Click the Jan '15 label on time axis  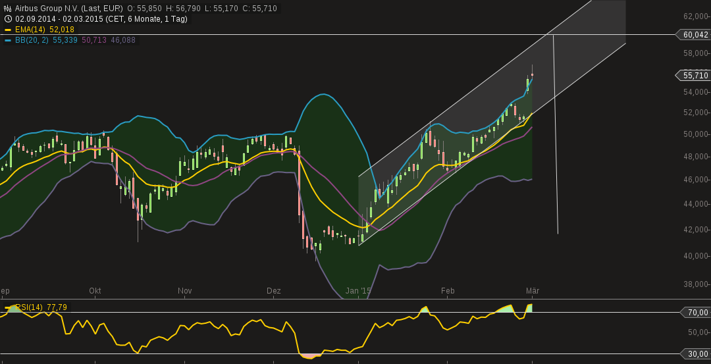coord(358,290)
